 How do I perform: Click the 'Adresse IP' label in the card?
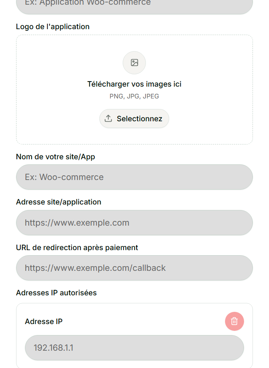coord(44,322)
